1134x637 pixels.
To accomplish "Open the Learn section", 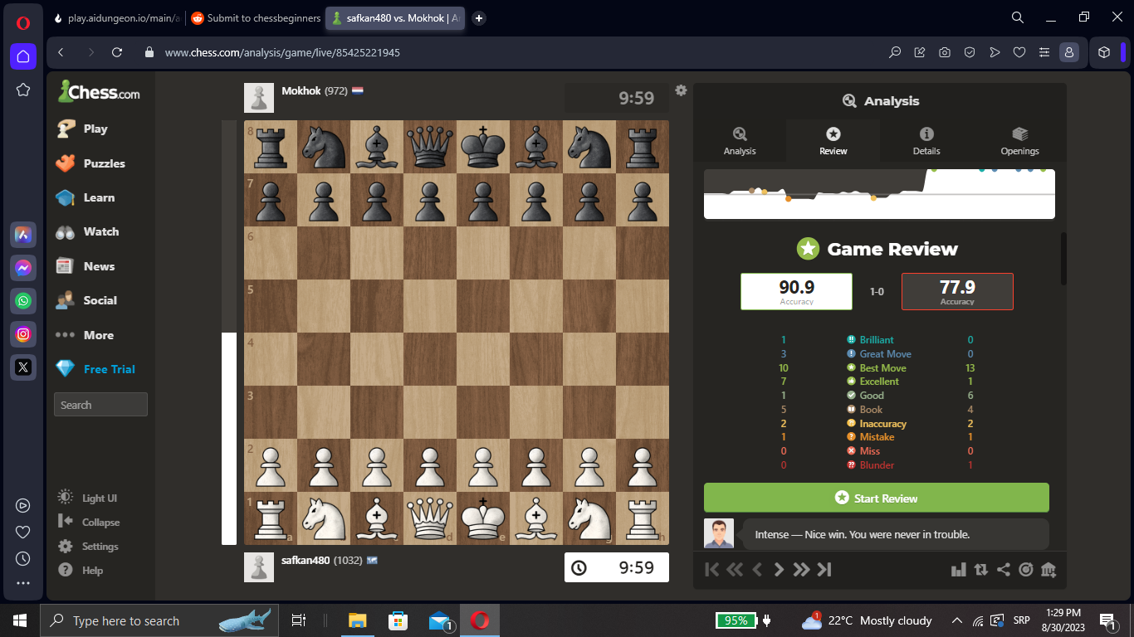I will 86,197.
